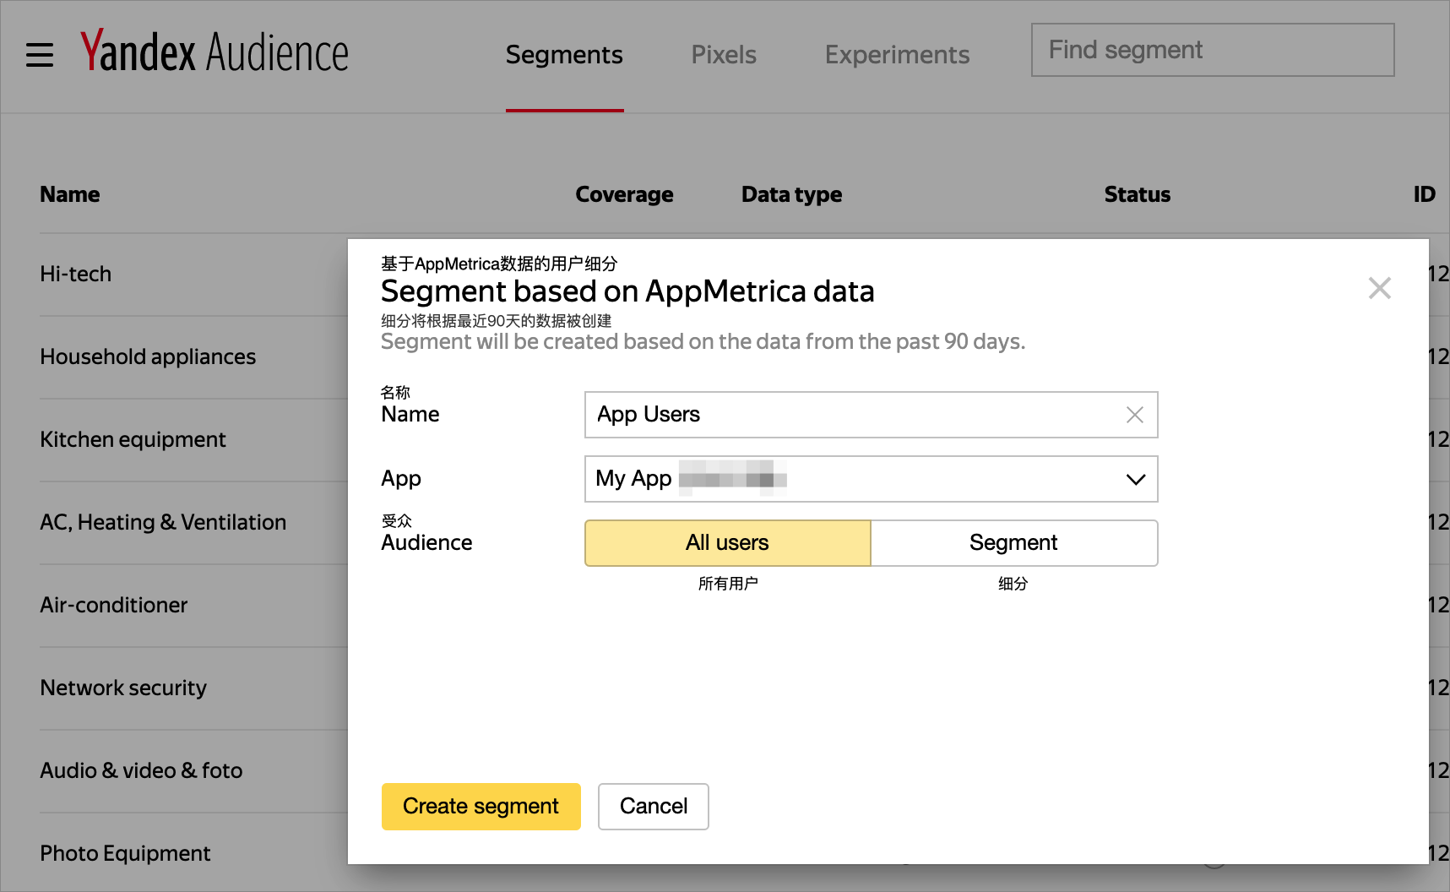This screenshot has width=1450, height=892.
Task: Switch to the Segments tab
Action: pyautogui.click(x=564, y=55)
